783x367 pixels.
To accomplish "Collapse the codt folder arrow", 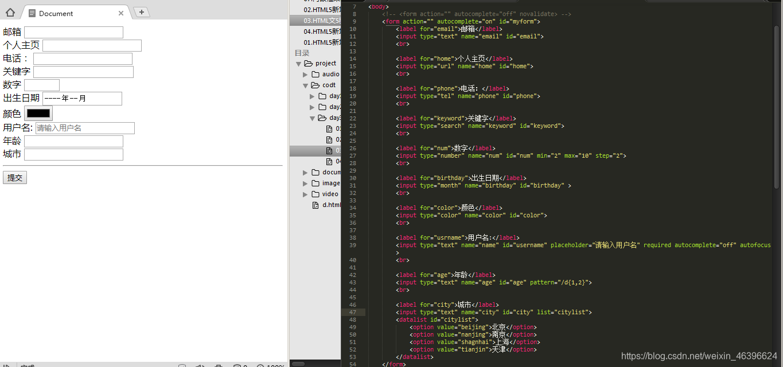I will [306, 85].
